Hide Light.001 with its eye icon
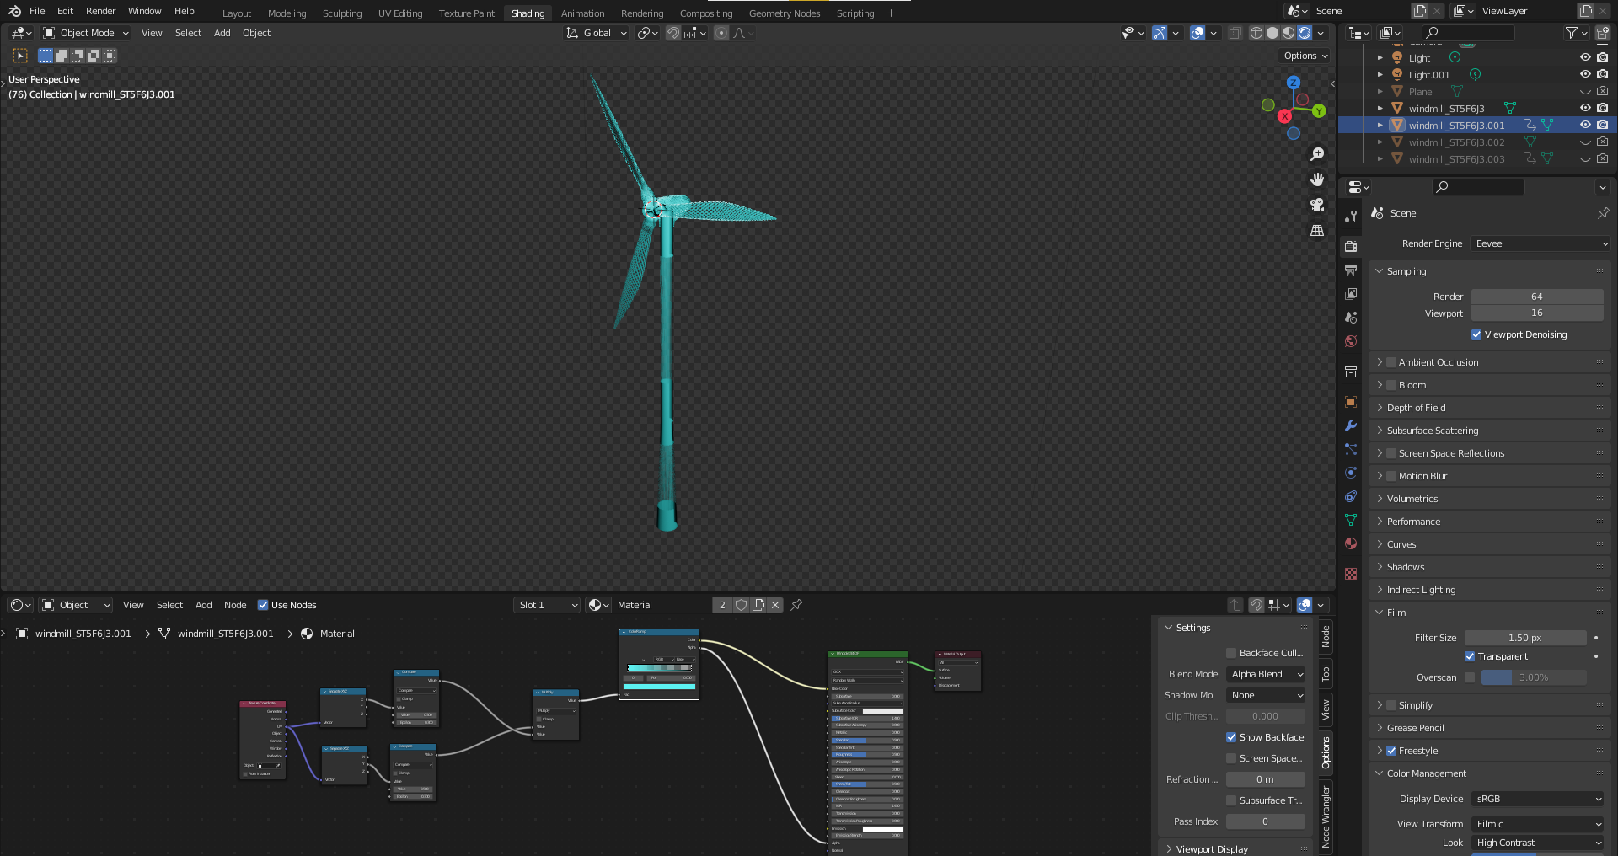This screenshot has height=856, width=1618. [1584, 74]
